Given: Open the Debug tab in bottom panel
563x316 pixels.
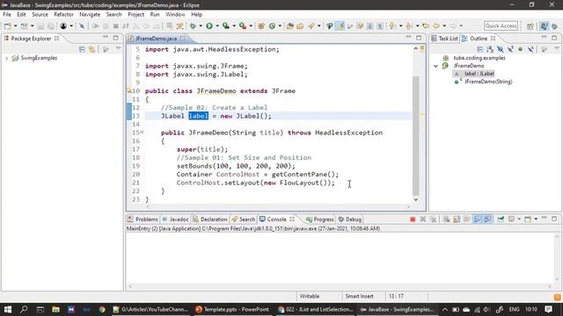Looking at the screenshot, I should click(350, 219).
